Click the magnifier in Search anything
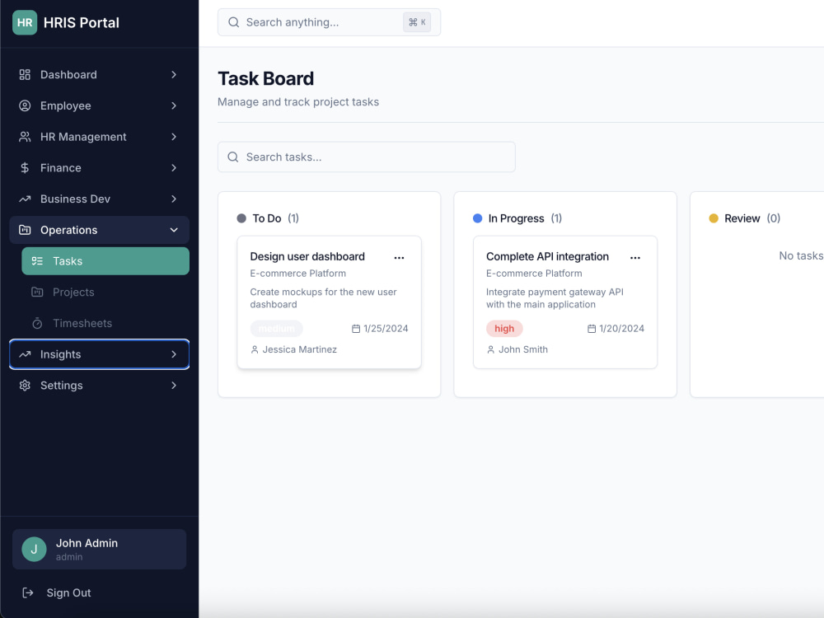Screen dimensions: 824x618 coord(234,22)
